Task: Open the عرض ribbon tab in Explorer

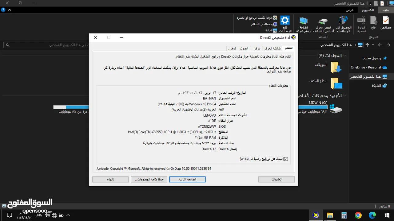Action: pos(350,10)
